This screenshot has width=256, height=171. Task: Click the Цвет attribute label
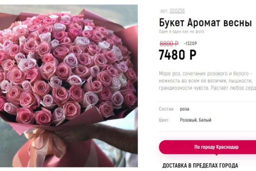[x=164, y=120]
